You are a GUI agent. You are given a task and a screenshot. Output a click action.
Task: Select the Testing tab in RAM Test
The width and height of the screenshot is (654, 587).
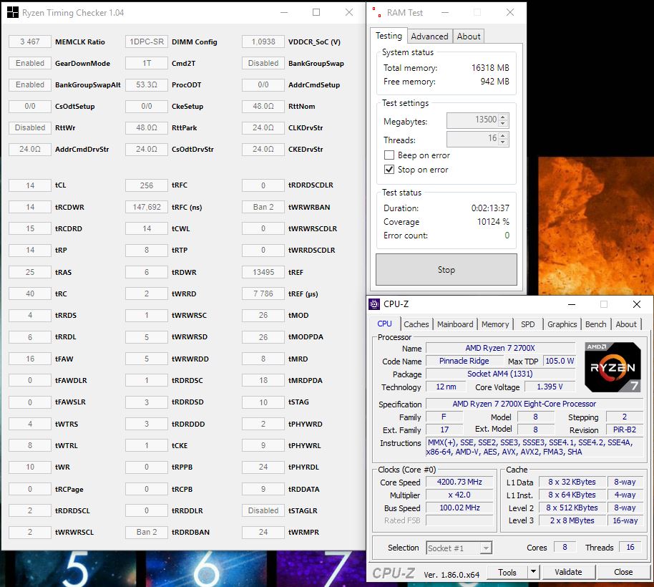[389, 36]
